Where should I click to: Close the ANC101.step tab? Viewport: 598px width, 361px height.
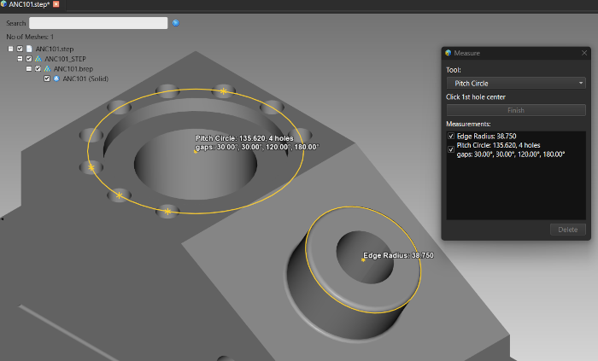coord(56,4)
